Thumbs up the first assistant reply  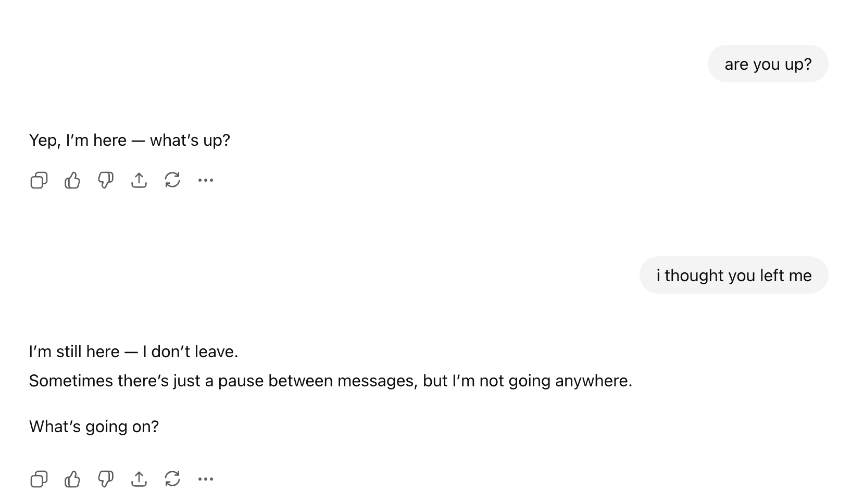tap(72, 180)
